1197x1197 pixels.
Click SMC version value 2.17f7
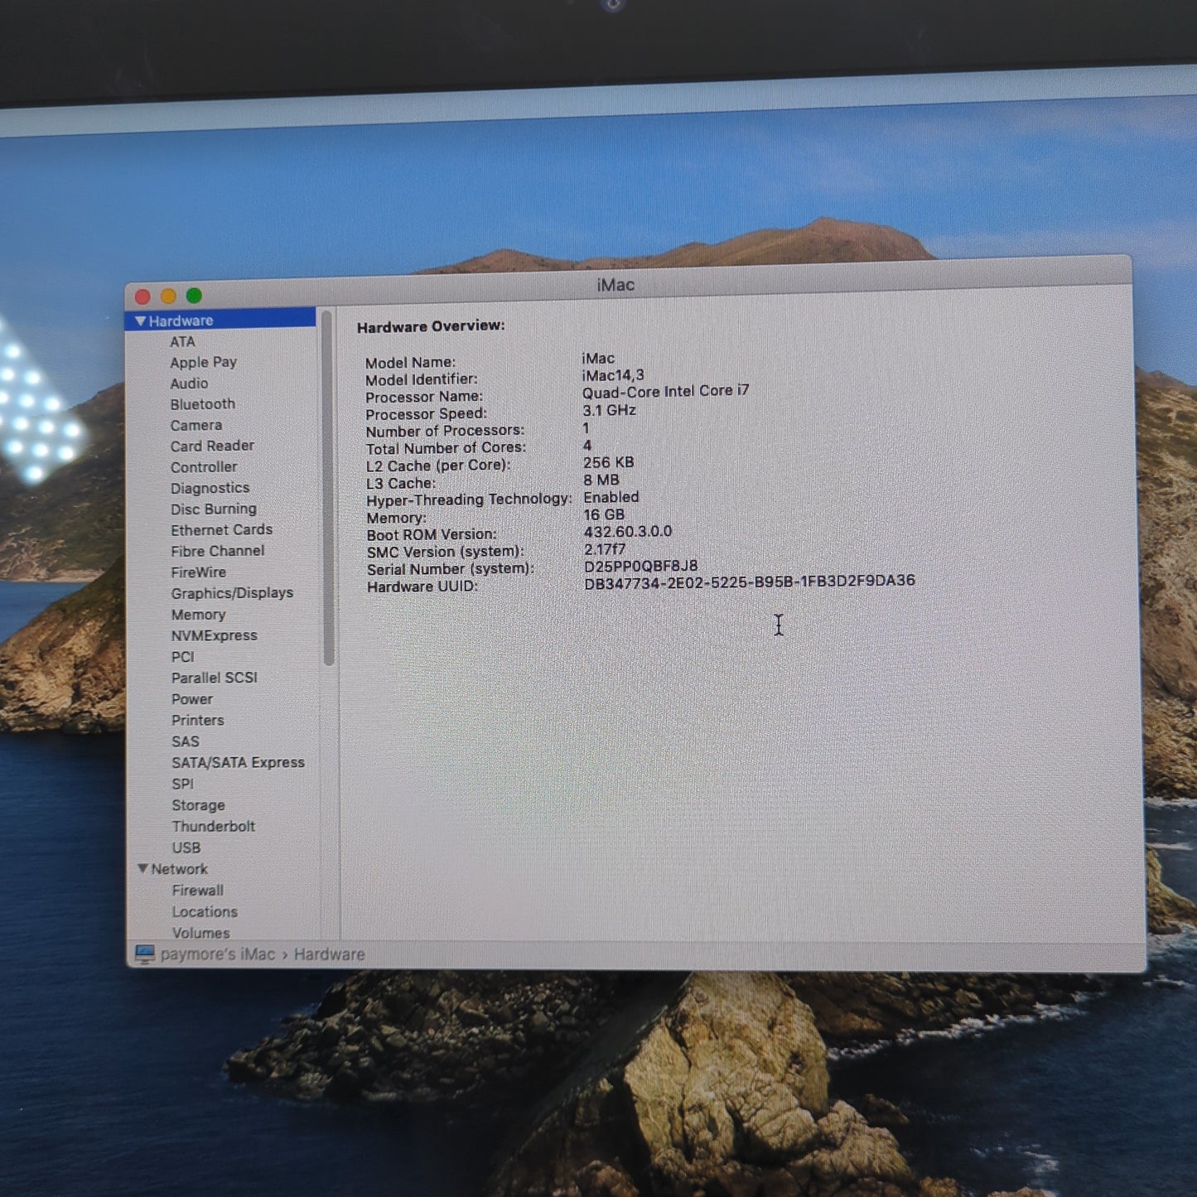click(605, 549)
